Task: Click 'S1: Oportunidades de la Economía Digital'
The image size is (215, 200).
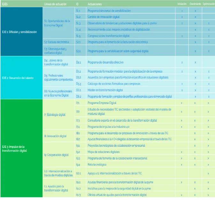Action: (x=57, y=23)
